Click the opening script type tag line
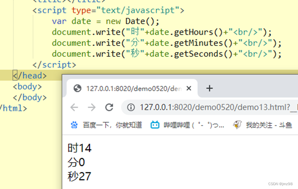298x189 pixels. pos(108,10)
